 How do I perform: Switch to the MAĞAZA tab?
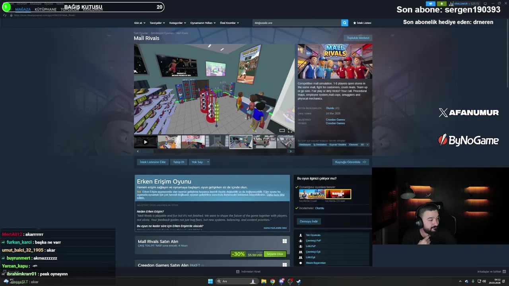pyautogui.click(x=23, y=9)
